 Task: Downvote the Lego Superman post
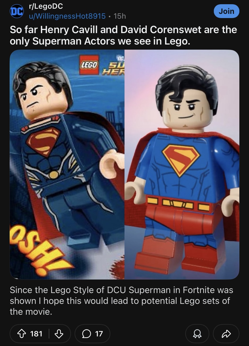click(59, 334)
